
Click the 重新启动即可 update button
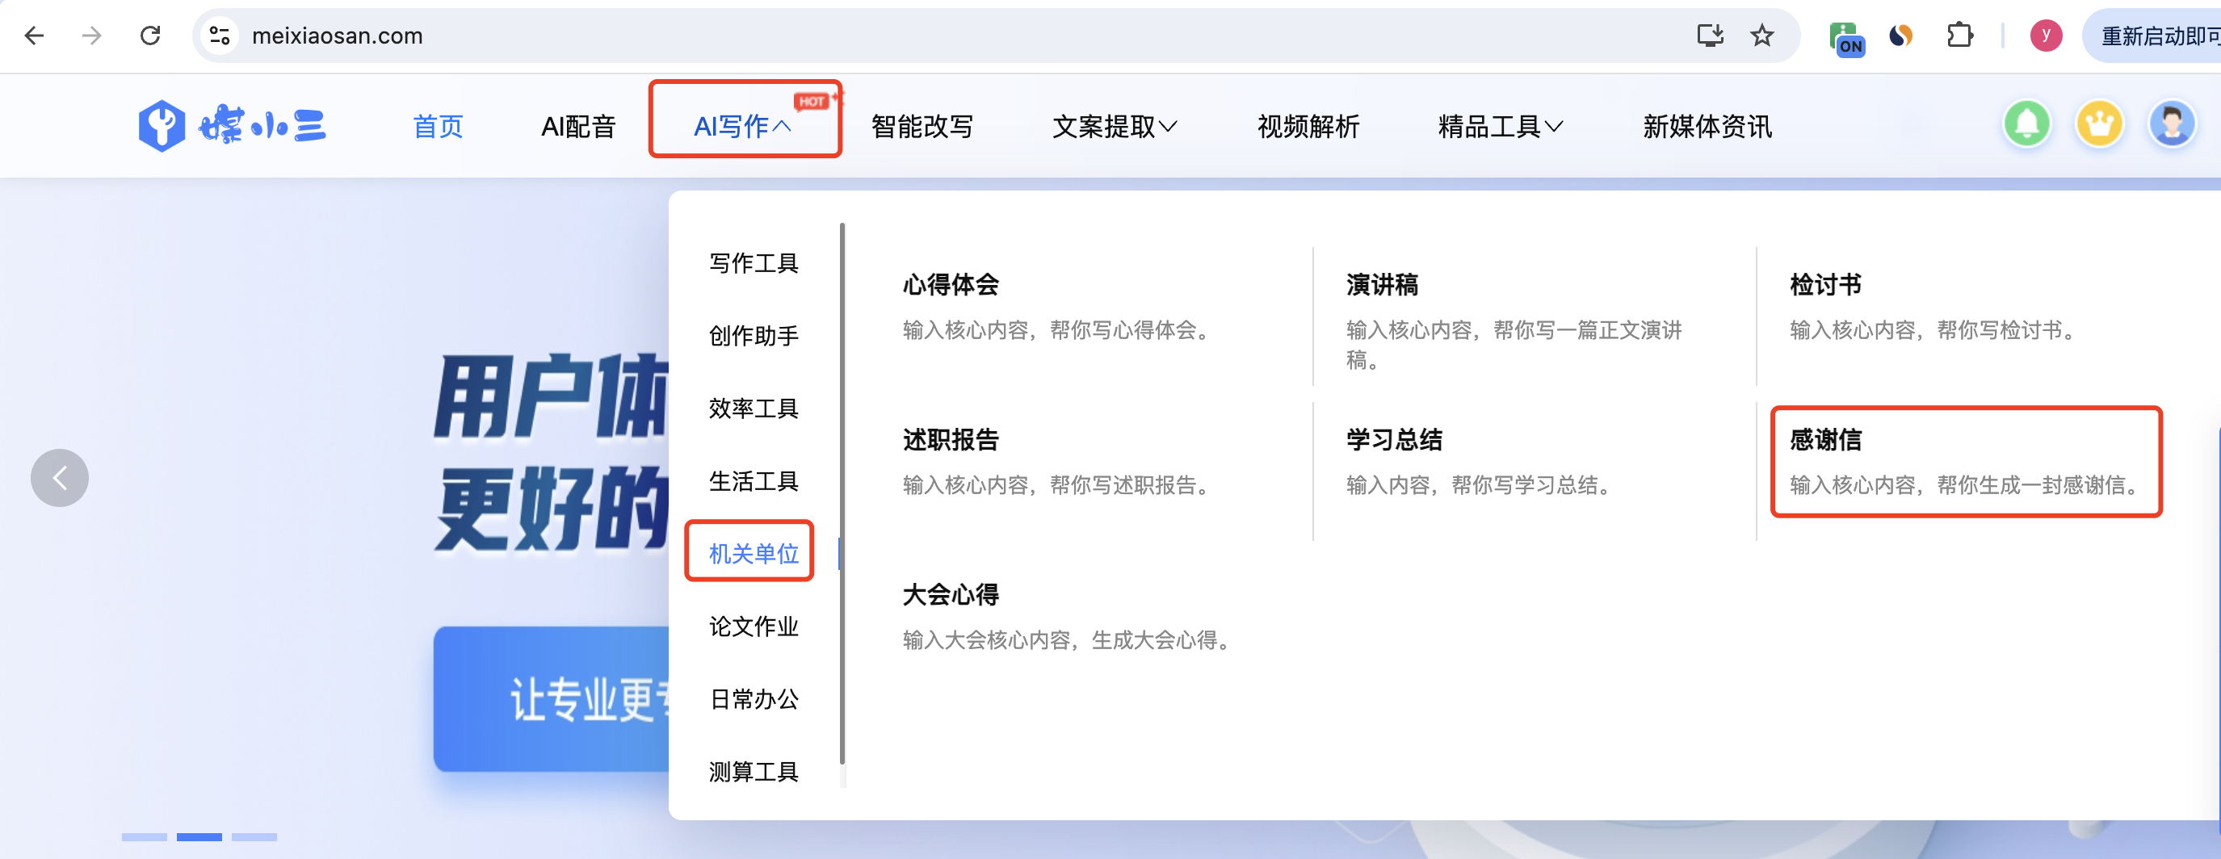click(x=2152, y=36)
